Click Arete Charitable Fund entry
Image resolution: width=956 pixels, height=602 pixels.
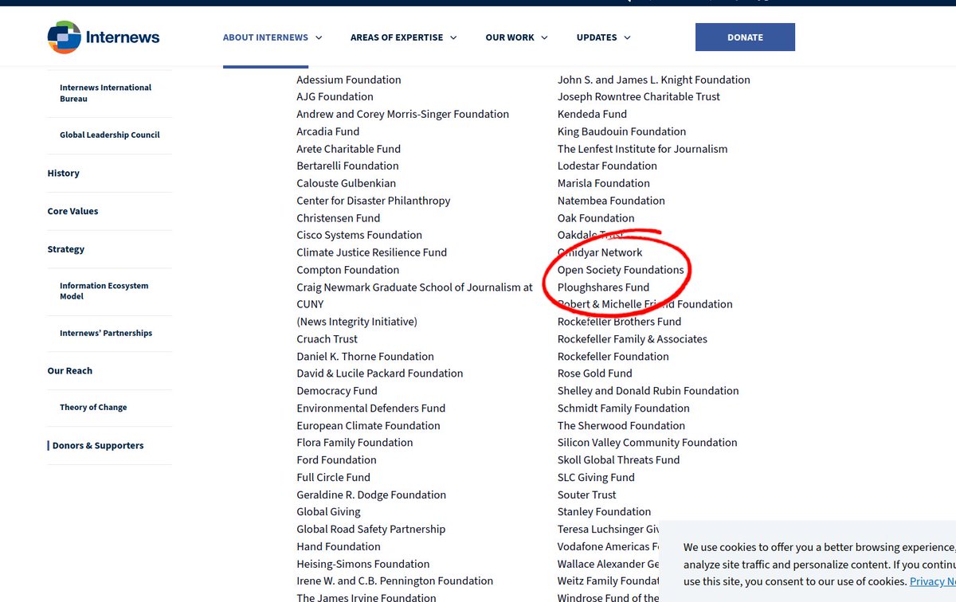pos(349,149)
